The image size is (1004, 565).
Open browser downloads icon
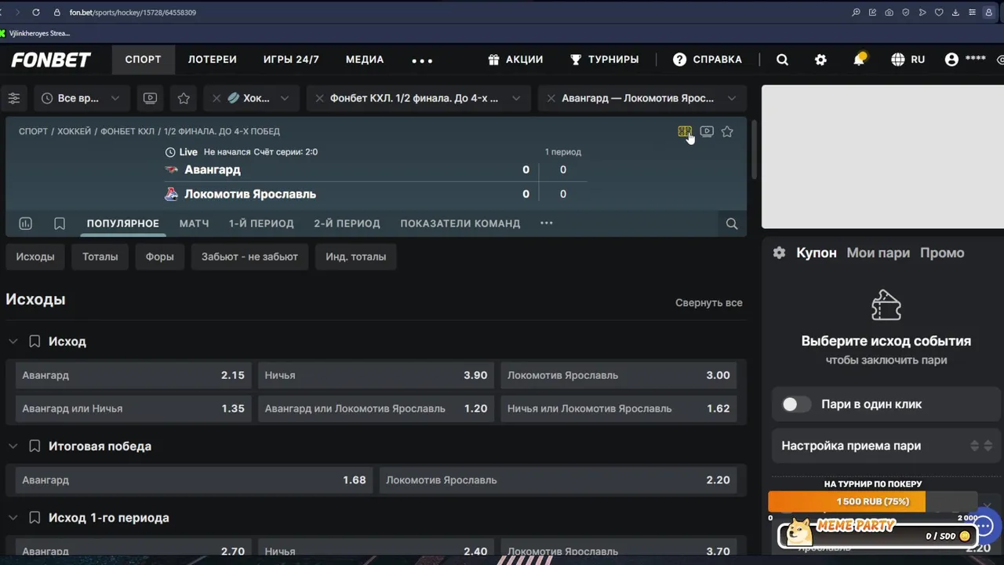[956, 13]
